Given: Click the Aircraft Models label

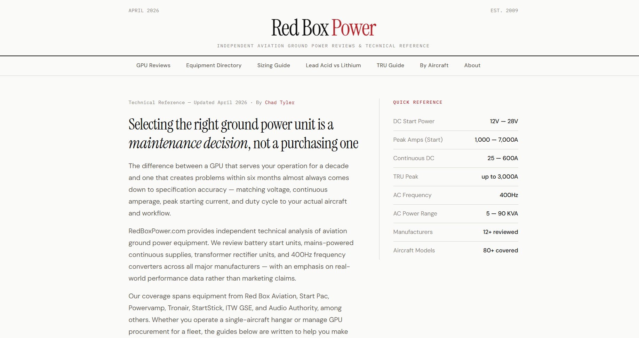Looking at the screenshot, I should (414, 250).
